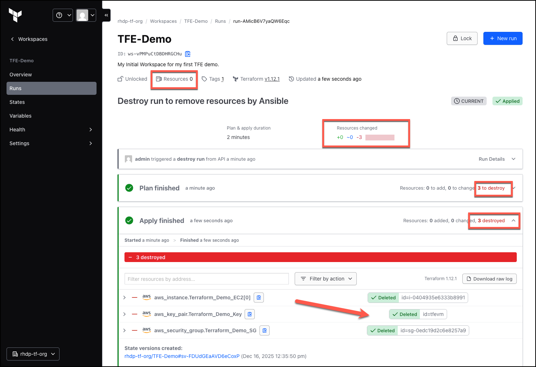The height and width of the screenshot is (367, 536).
Task: Copy address of aws_key_pair.Terraform_Demo_Key
Action: point(250,314)
